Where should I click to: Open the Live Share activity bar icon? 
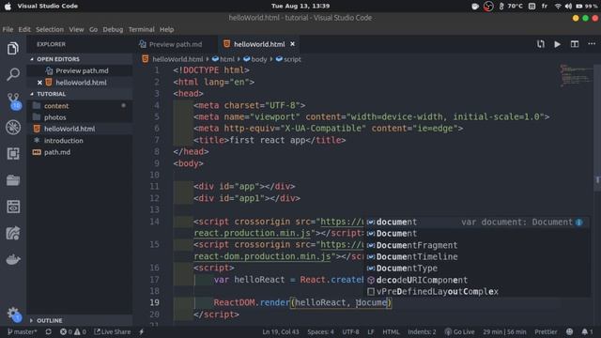click(x=13, y=233)
